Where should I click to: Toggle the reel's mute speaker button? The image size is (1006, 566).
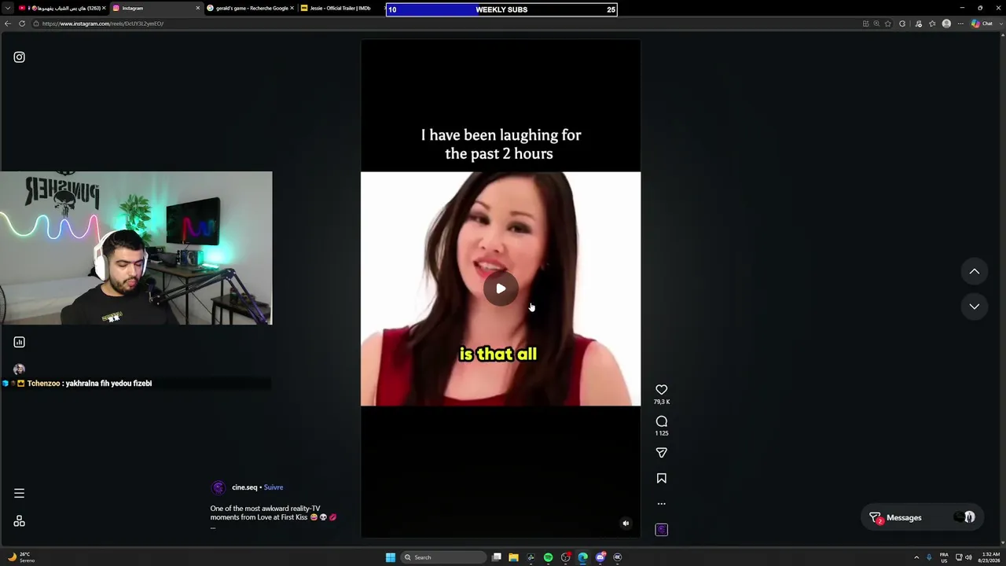pyautogui.click(x=626, y=524)
